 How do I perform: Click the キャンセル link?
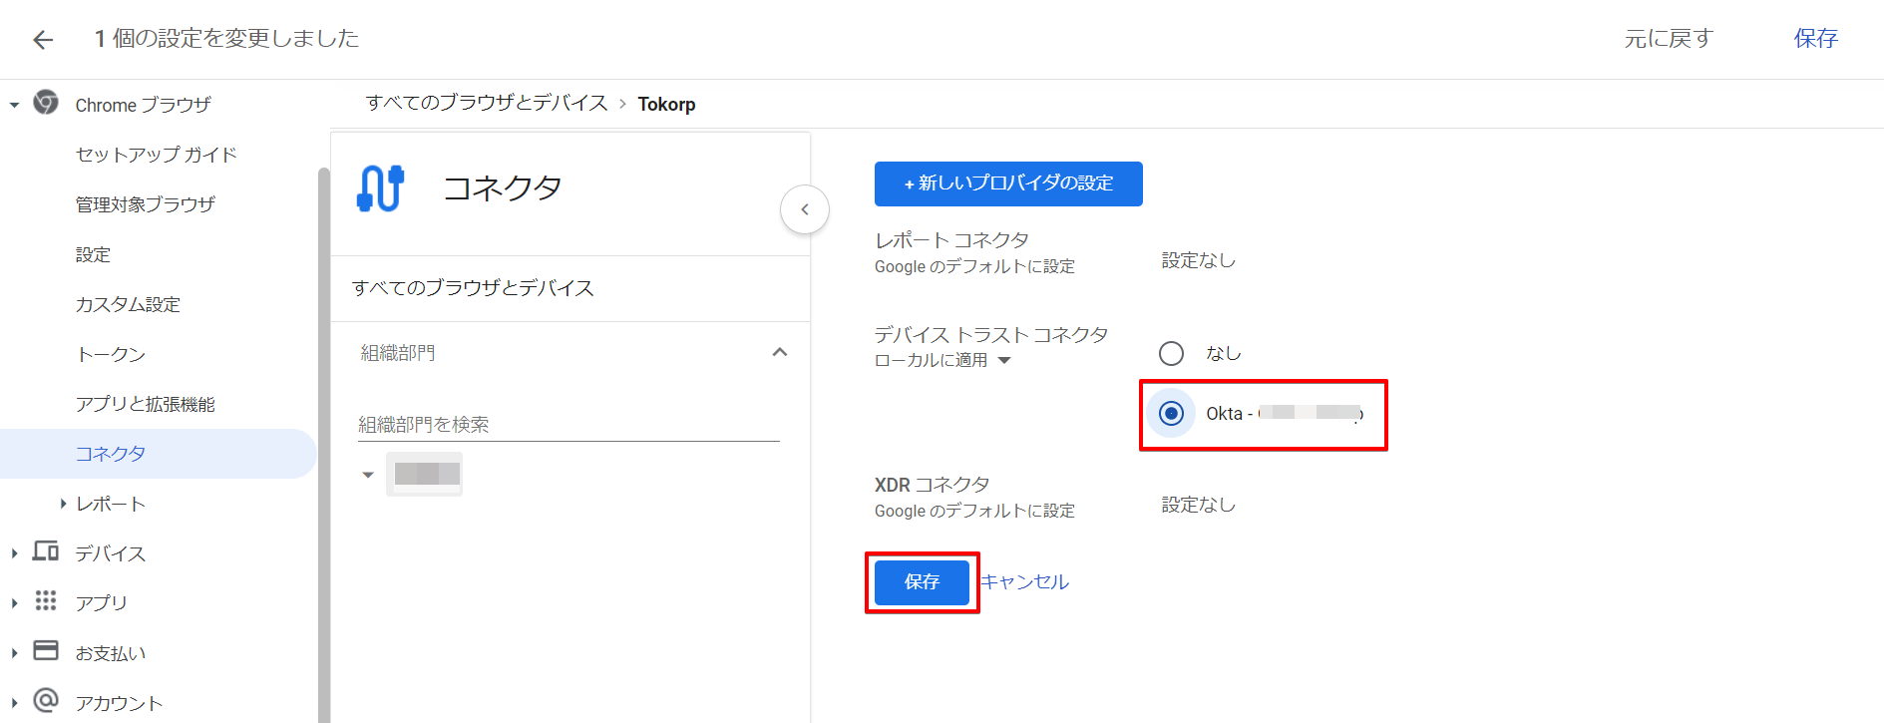[x=1024, y=581]
